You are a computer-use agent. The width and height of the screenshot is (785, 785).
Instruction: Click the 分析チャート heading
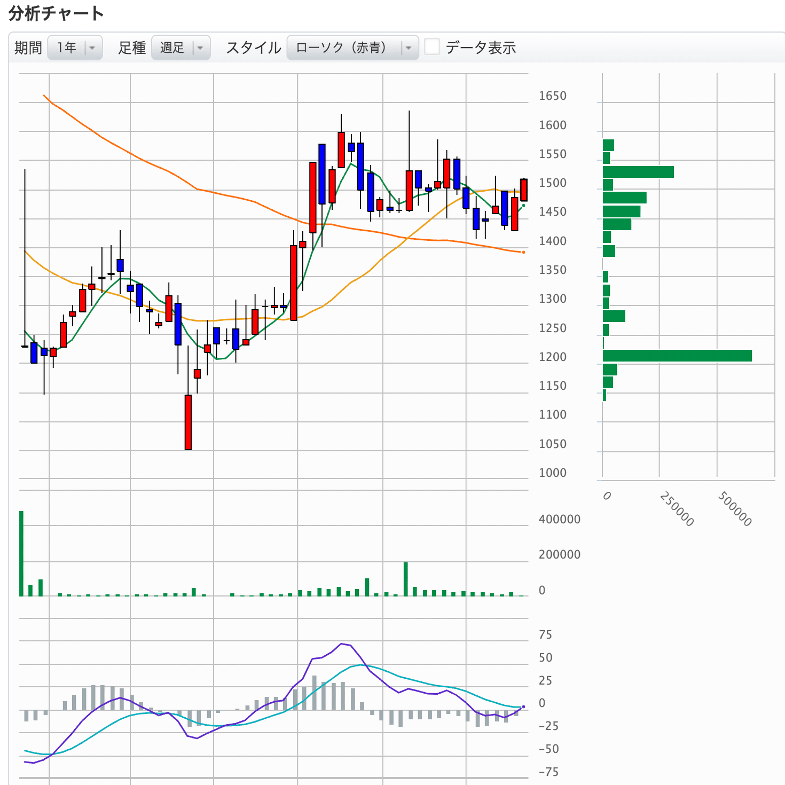tap(56, 13)
